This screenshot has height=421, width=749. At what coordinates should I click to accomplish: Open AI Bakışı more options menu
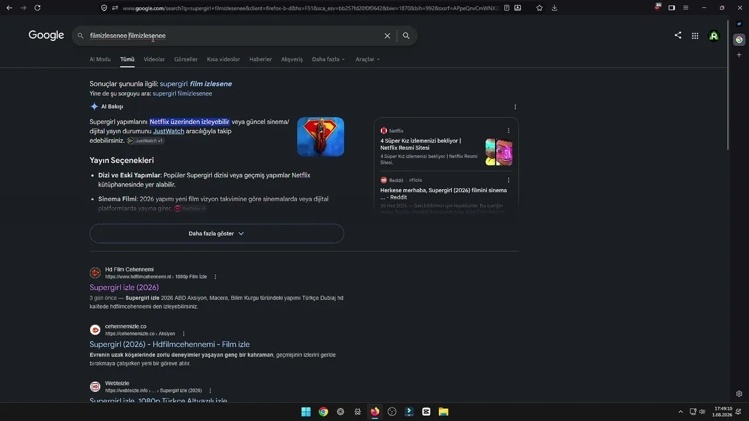coord(515,107)
